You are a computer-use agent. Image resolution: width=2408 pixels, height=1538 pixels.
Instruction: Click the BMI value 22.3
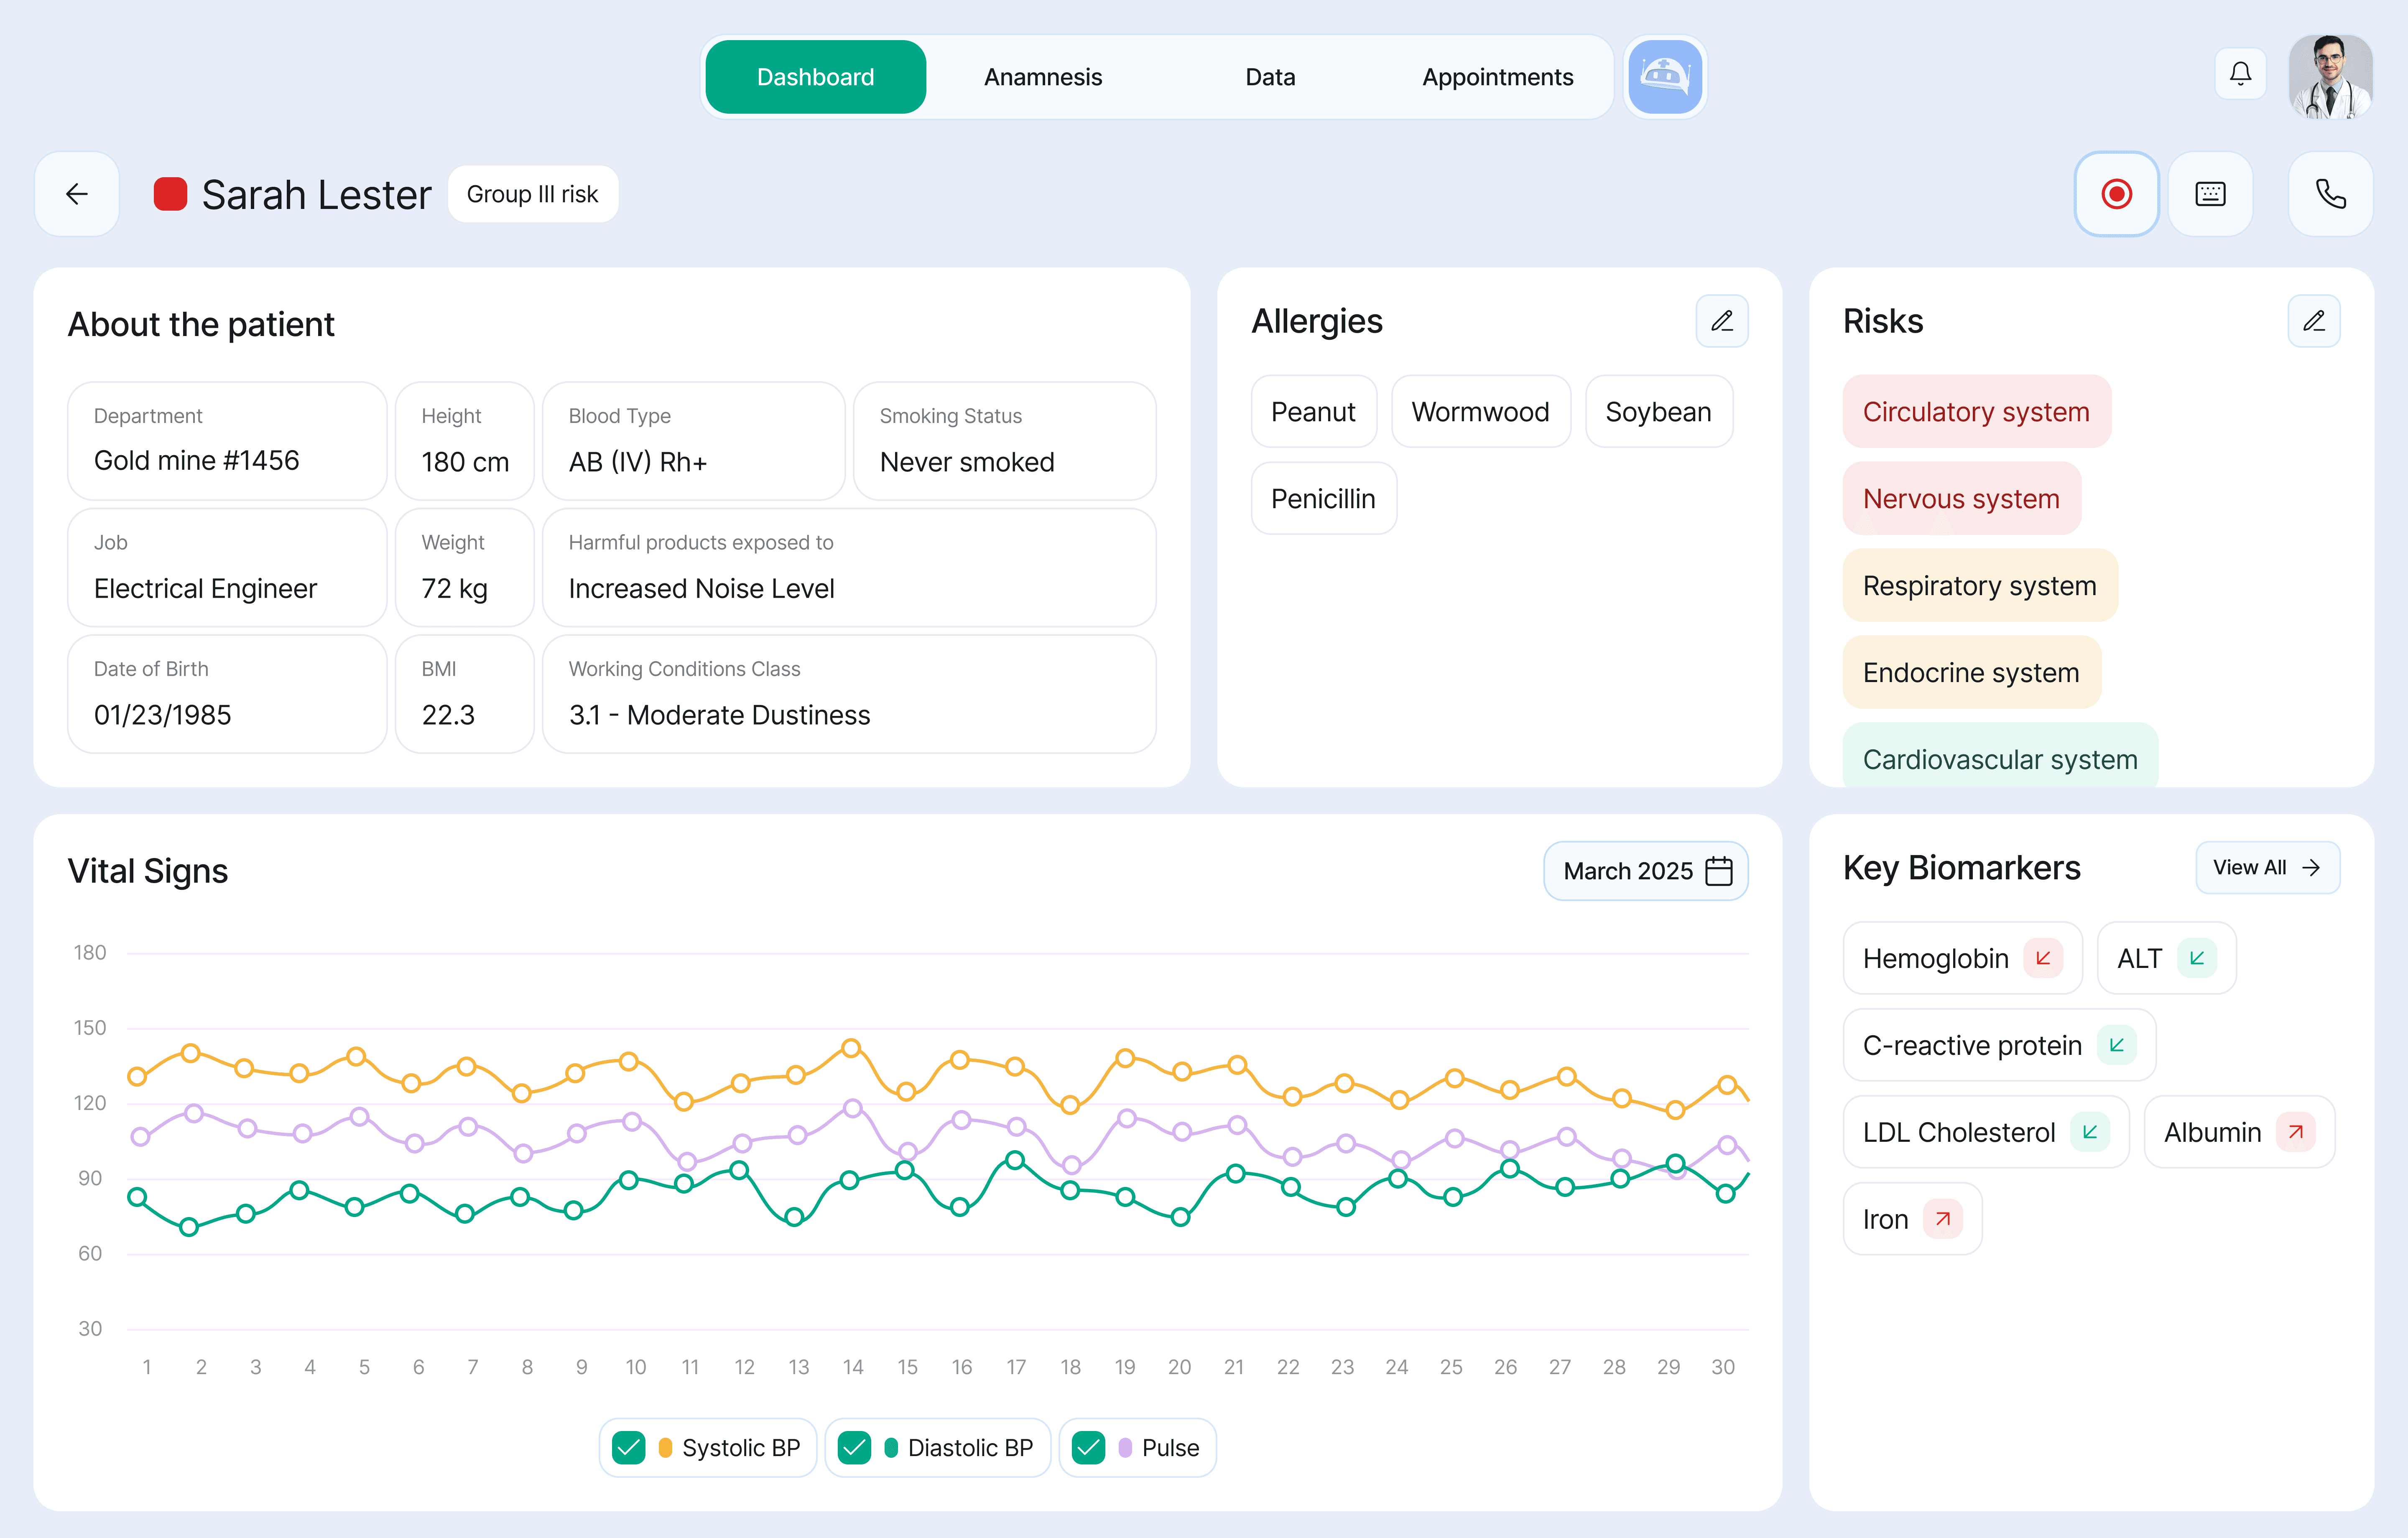448,715
